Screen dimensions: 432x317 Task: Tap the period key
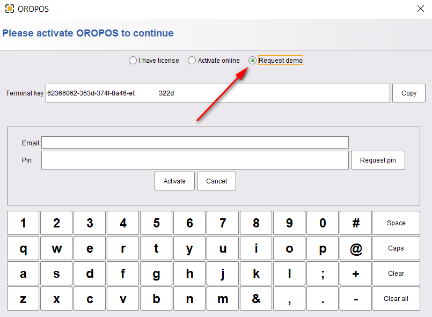point(323,299)
